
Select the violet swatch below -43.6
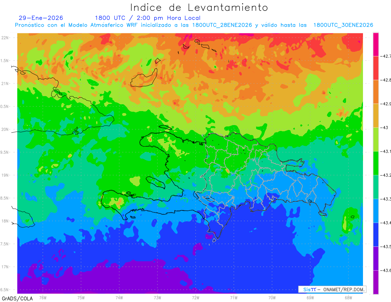pyautogui.click(x=376, y=282)
